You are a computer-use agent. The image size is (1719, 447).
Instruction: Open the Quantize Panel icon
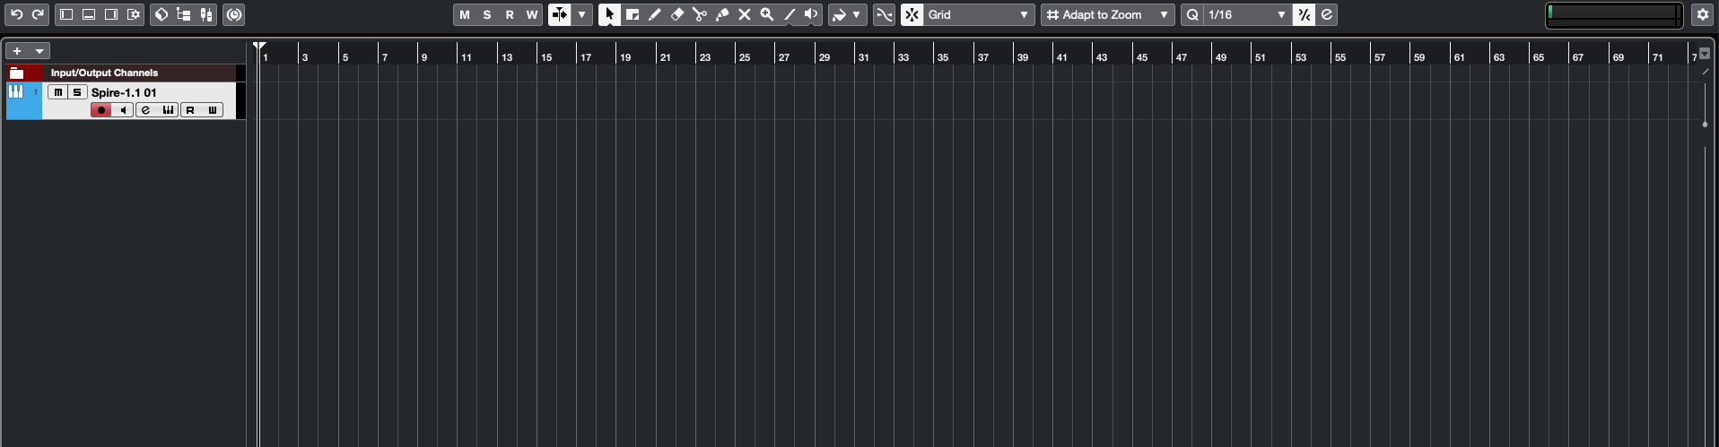[1327, 14]
